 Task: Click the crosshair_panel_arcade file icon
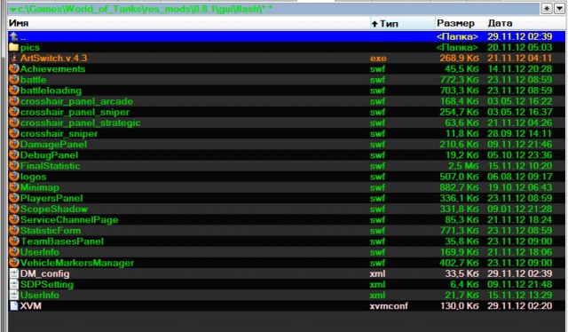click(14, 101)
